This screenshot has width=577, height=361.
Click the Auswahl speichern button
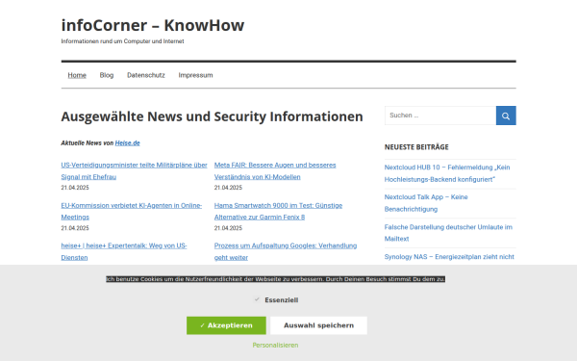[318, 325]
